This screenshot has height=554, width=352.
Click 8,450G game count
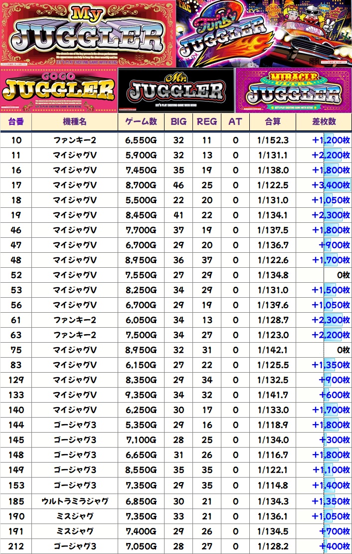[141, 215]
